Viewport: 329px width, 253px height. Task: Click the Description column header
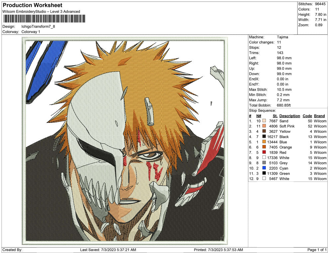click(289, 116)
